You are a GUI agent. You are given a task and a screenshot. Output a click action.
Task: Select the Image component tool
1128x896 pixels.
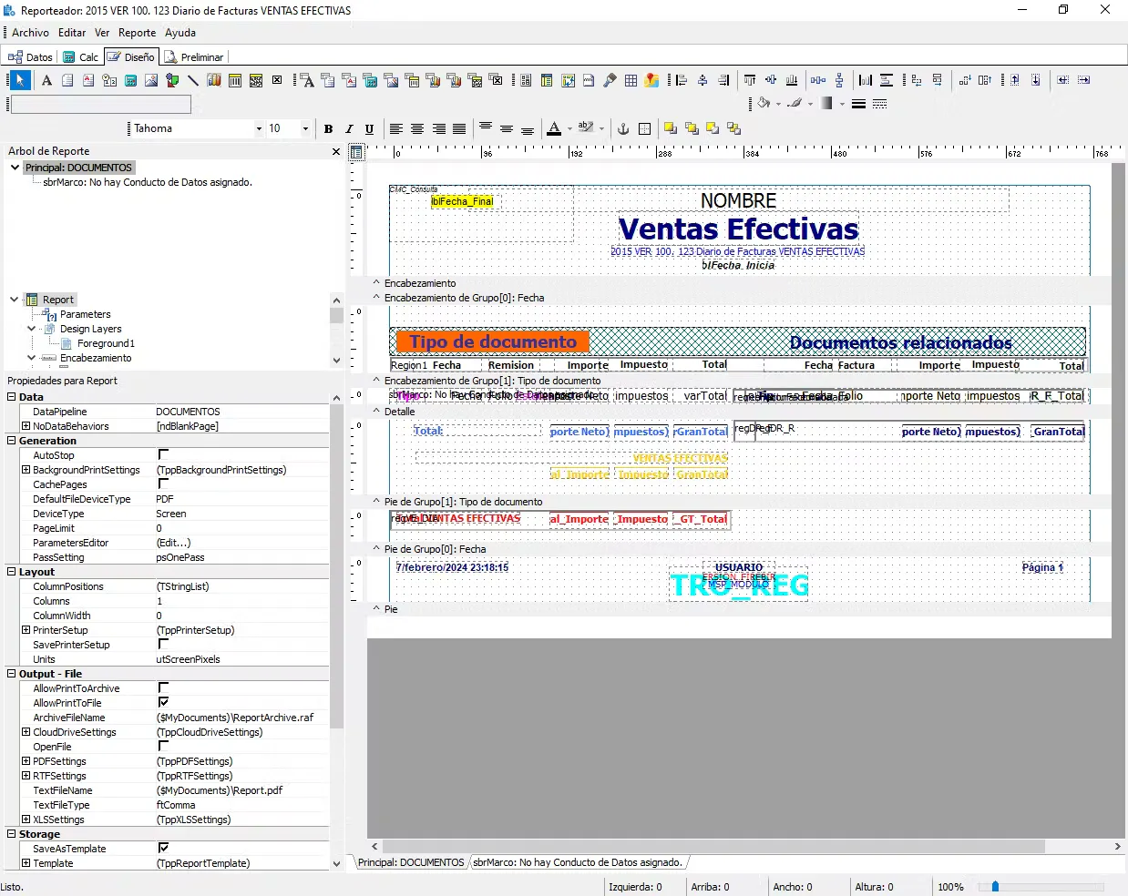[151, 80]
